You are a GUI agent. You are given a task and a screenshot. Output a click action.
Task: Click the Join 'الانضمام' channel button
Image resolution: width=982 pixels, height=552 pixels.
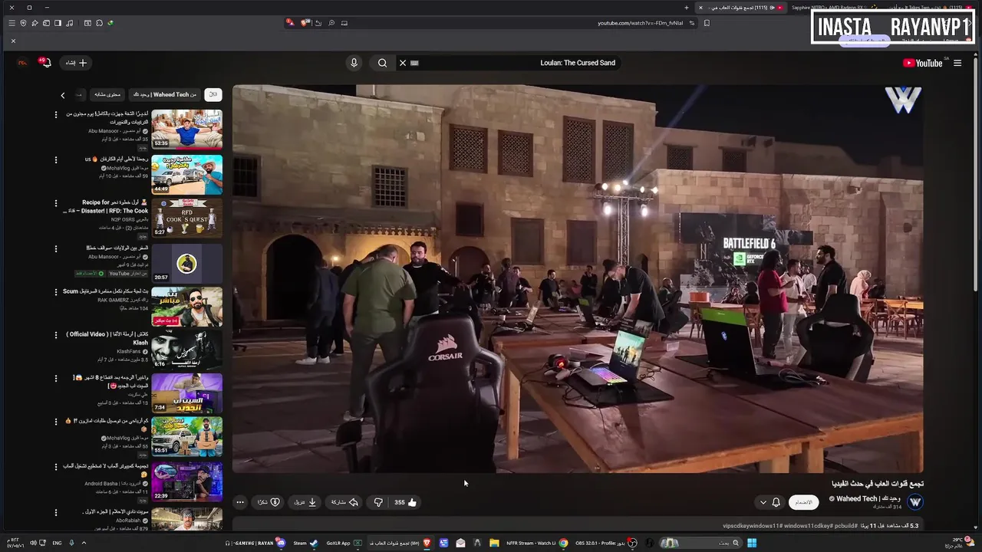tap(803, 502)
